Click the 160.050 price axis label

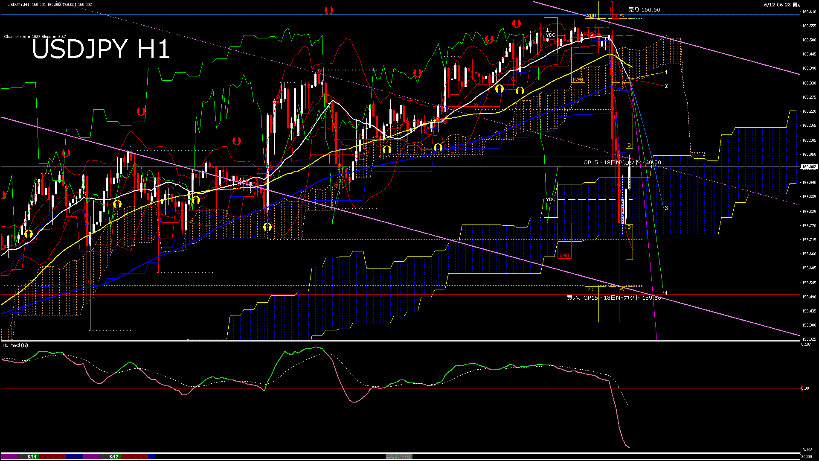tap(809, 155)
